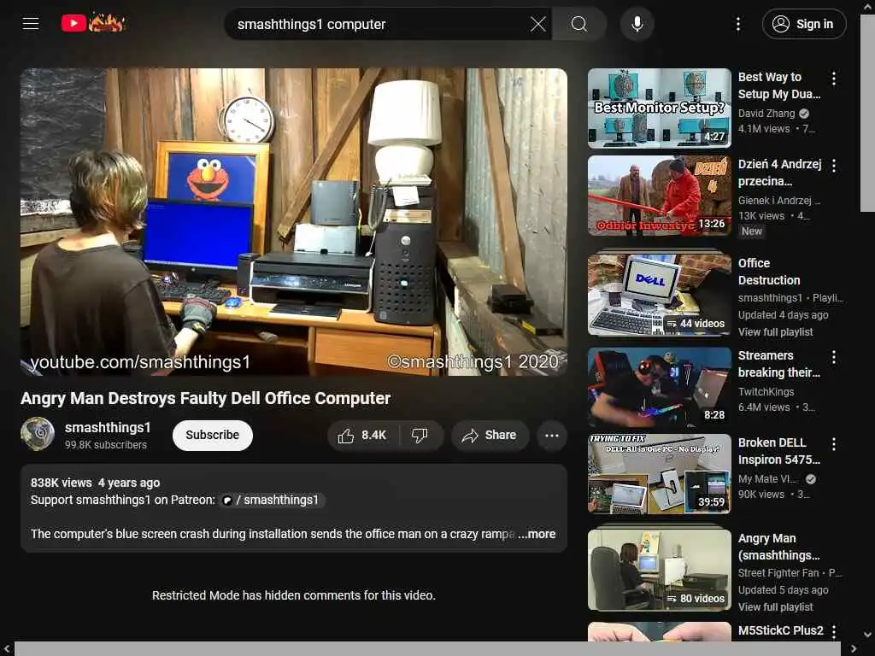
Task: Share this video
Action: [x=490, y=435]
